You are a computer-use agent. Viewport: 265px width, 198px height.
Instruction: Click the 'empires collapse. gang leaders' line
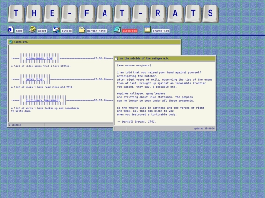pyautogui.click(x=141, y=93)
